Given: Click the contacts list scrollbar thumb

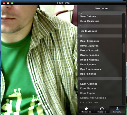Looking at the screenshot, I should [x=124, y=48].
